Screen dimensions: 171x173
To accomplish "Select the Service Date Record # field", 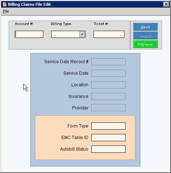I will tap(108, 62).
